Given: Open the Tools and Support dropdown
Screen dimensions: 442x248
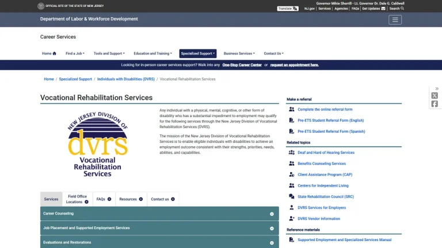Looking at the screenshot, I should (109, 53).
